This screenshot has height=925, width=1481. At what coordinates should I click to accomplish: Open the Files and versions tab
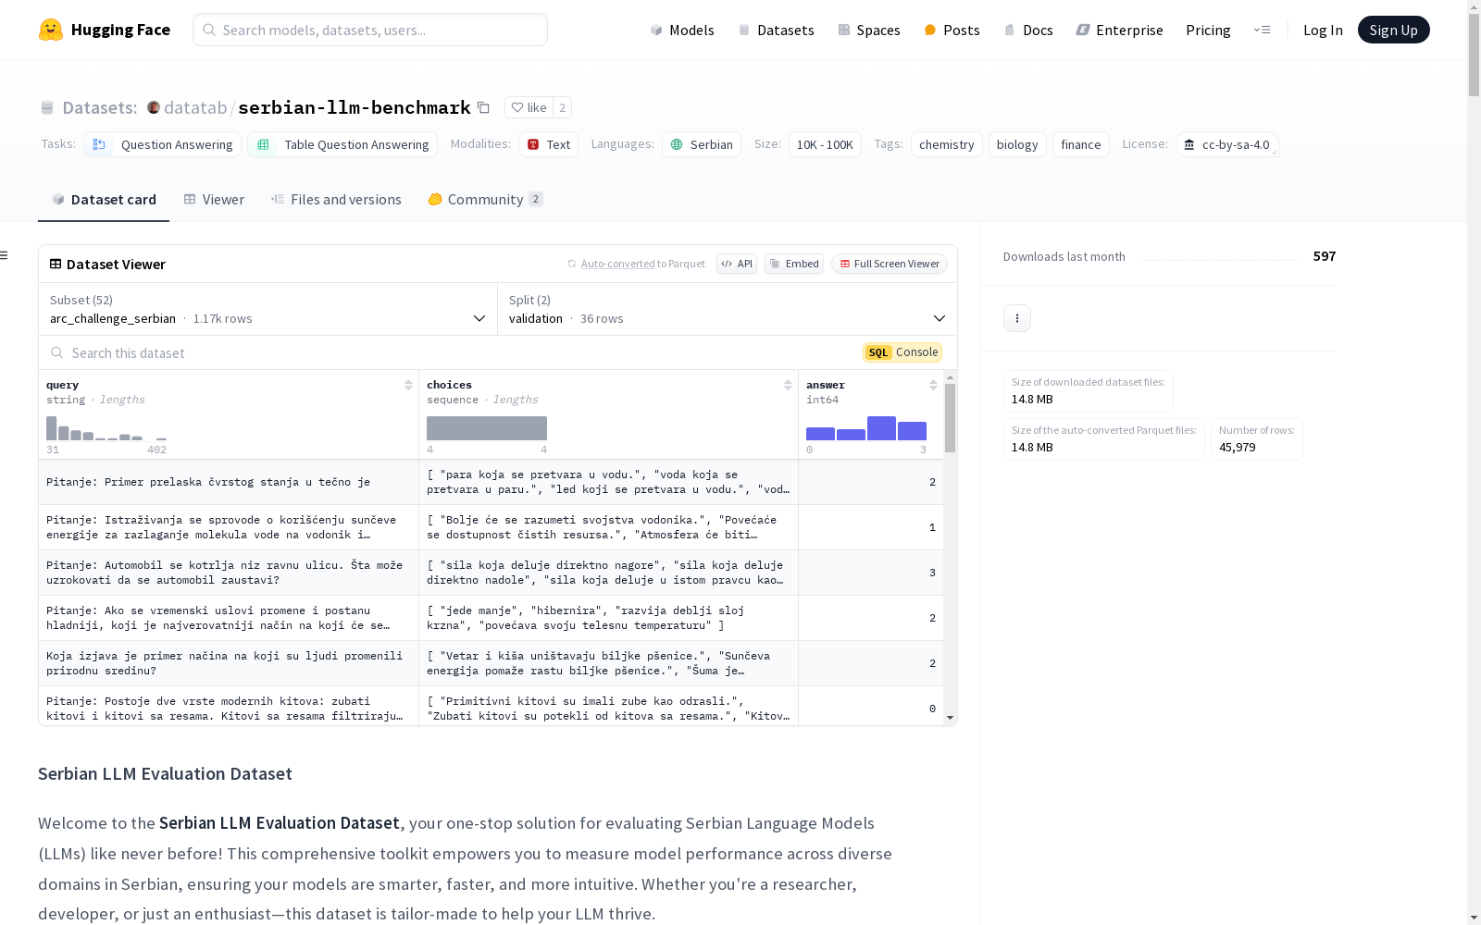pyautogui.click(x=336, y=199)
